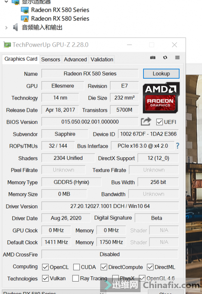Click the GPU field showing Ellesmere
Viewport: 202px width, 294px height.
point(63,86)
